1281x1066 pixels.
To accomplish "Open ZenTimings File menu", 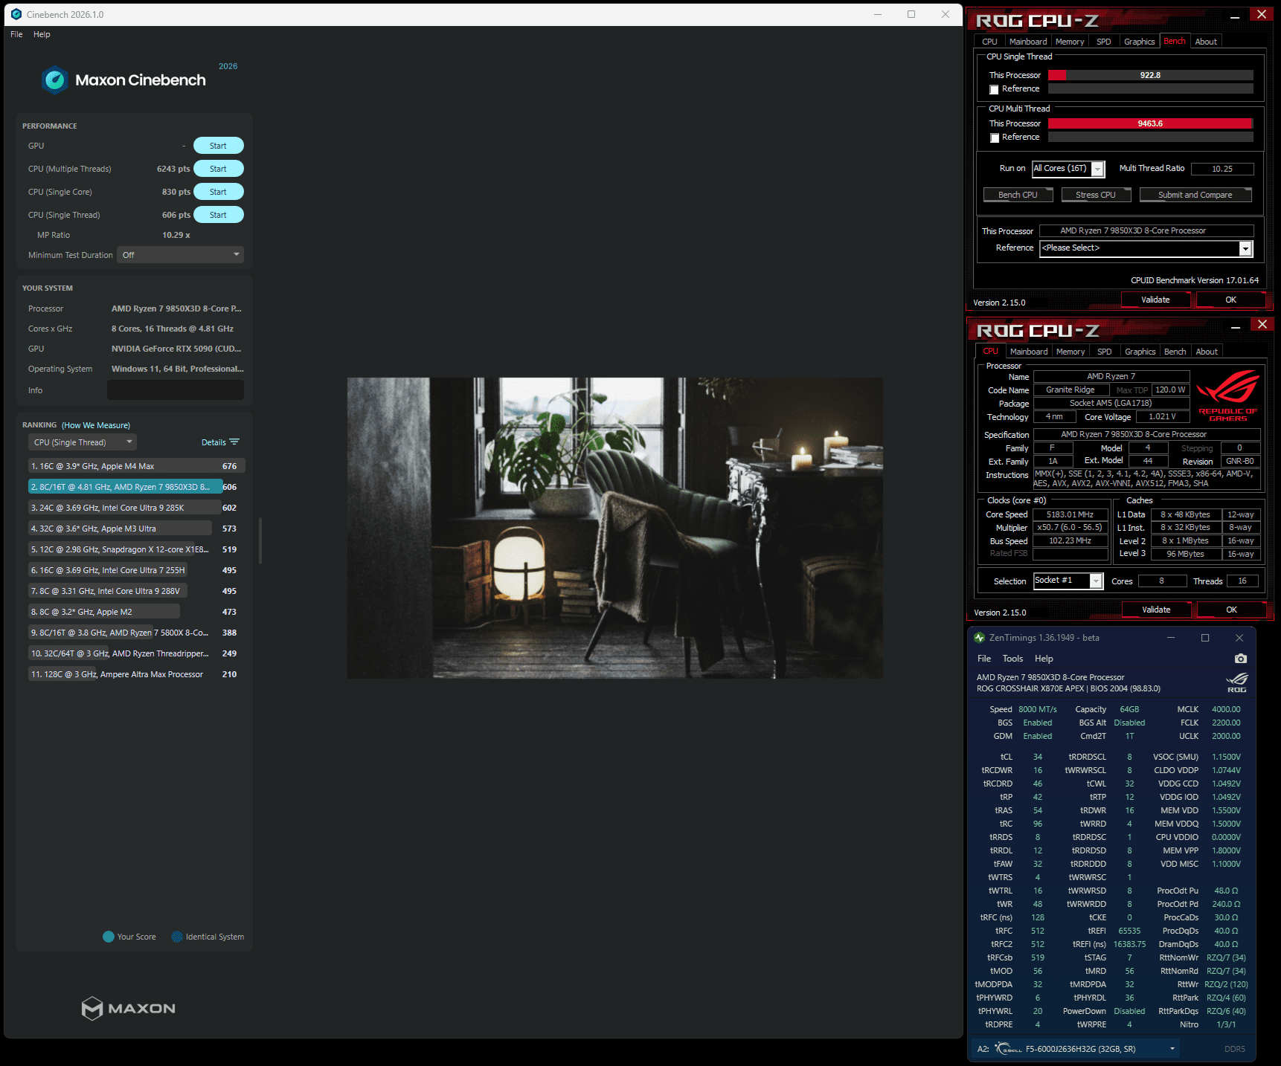I will (x=983, y=659).
